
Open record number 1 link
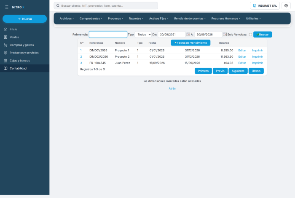point(81,51)
